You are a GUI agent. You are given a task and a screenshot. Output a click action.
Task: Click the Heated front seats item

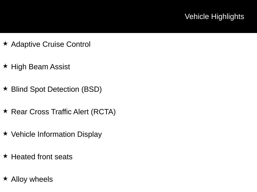[42, 157]
